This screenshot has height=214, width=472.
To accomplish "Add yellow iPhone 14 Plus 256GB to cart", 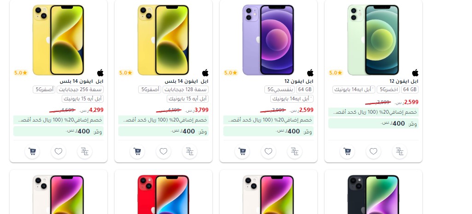I will [x=32, y=151].
